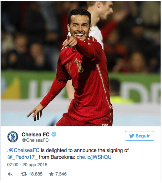Click the gold crest on the red jersey
Screen dimensions: 162x183
point(80,67)
